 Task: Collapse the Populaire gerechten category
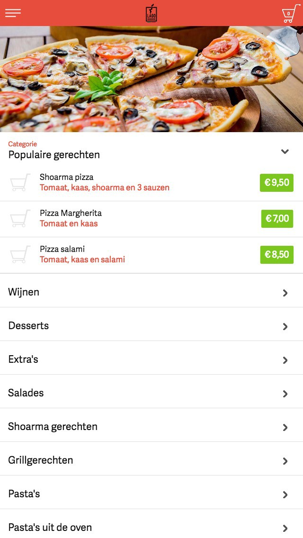pyautogui.click(x=285, y=152)
